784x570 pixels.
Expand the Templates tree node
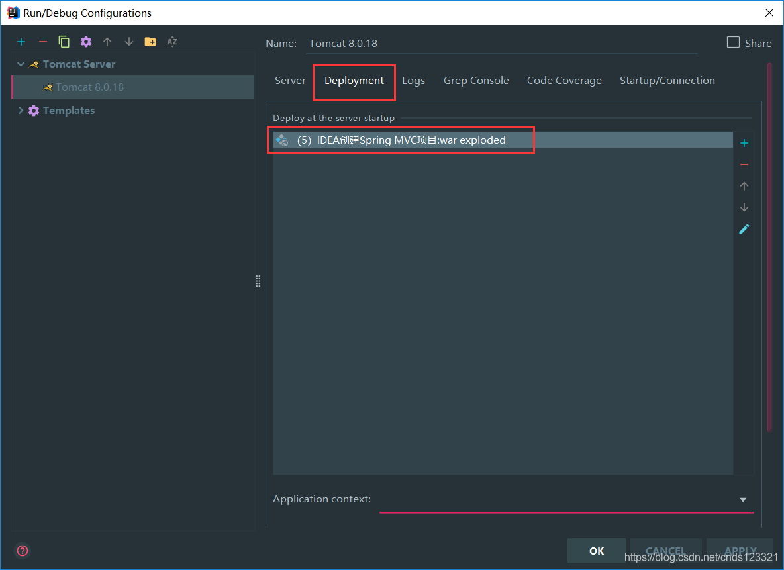(21, 111)
